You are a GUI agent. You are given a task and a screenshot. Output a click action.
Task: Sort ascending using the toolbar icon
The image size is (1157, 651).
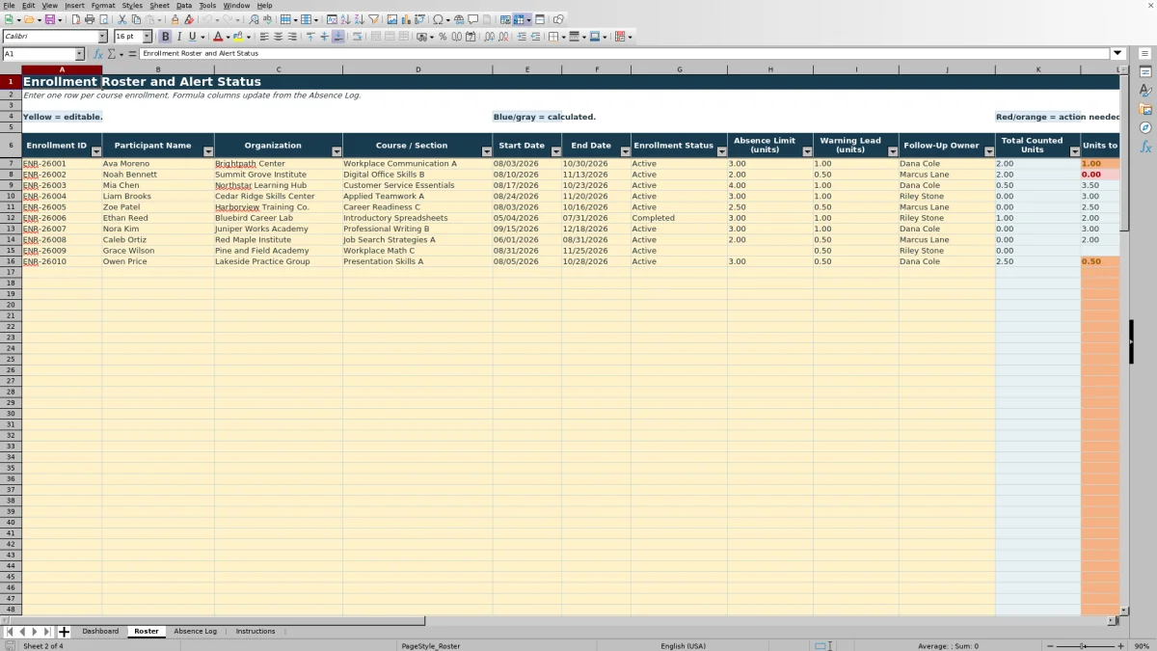pyautogui.click(x=346, y=19)
